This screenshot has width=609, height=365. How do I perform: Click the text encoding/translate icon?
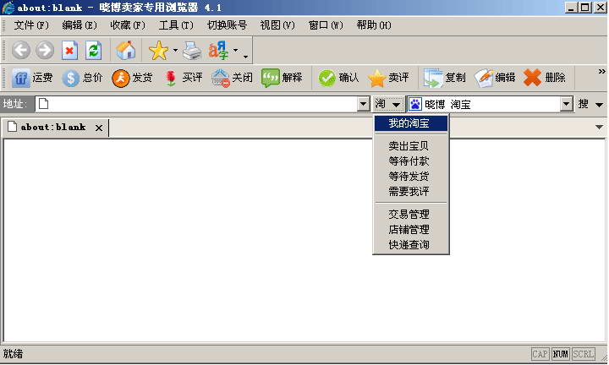[x=218, y=51]
